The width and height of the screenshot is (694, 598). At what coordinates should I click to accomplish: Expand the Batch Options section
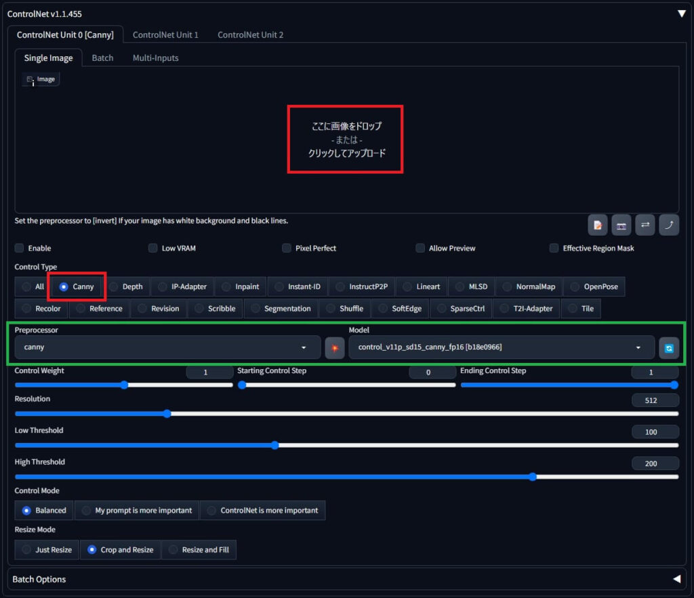(x=676, y=579)
